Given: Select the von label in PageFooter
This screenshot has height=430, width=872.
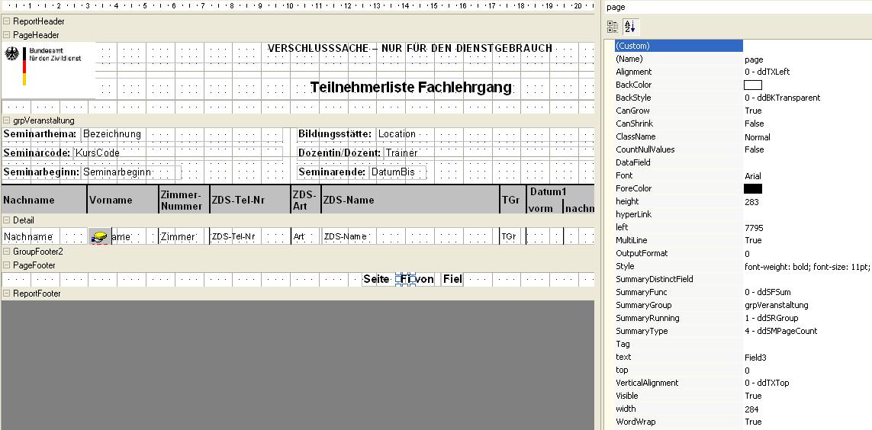Looking at the screenshot, I should [426, 280].
